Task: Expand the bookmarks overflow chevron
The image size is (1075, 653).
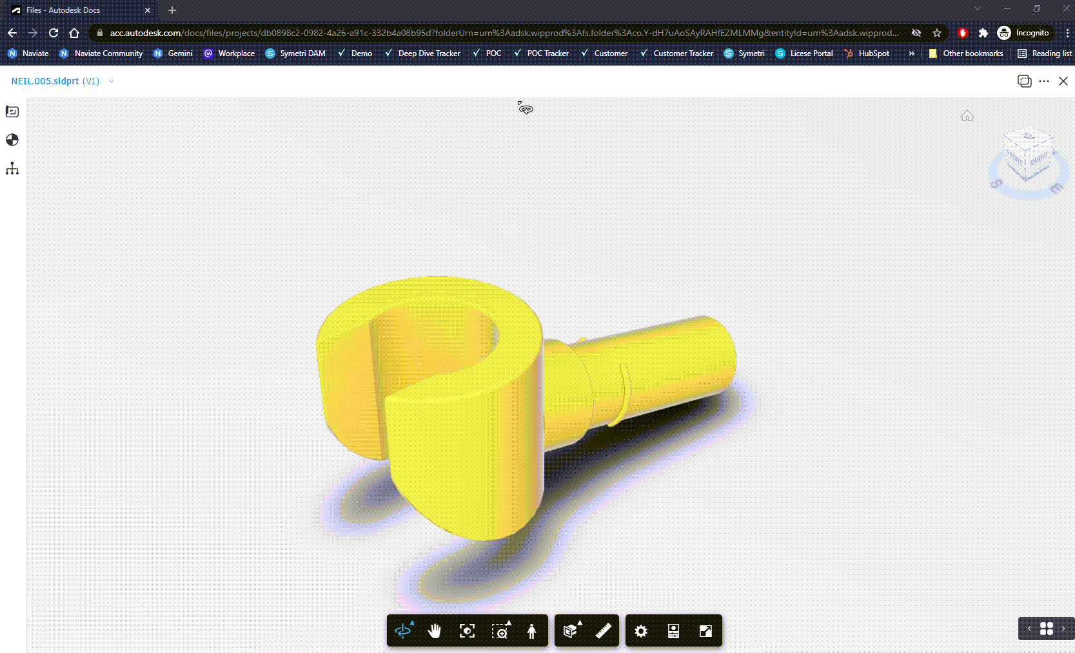Action: click(x=911, y=53)
